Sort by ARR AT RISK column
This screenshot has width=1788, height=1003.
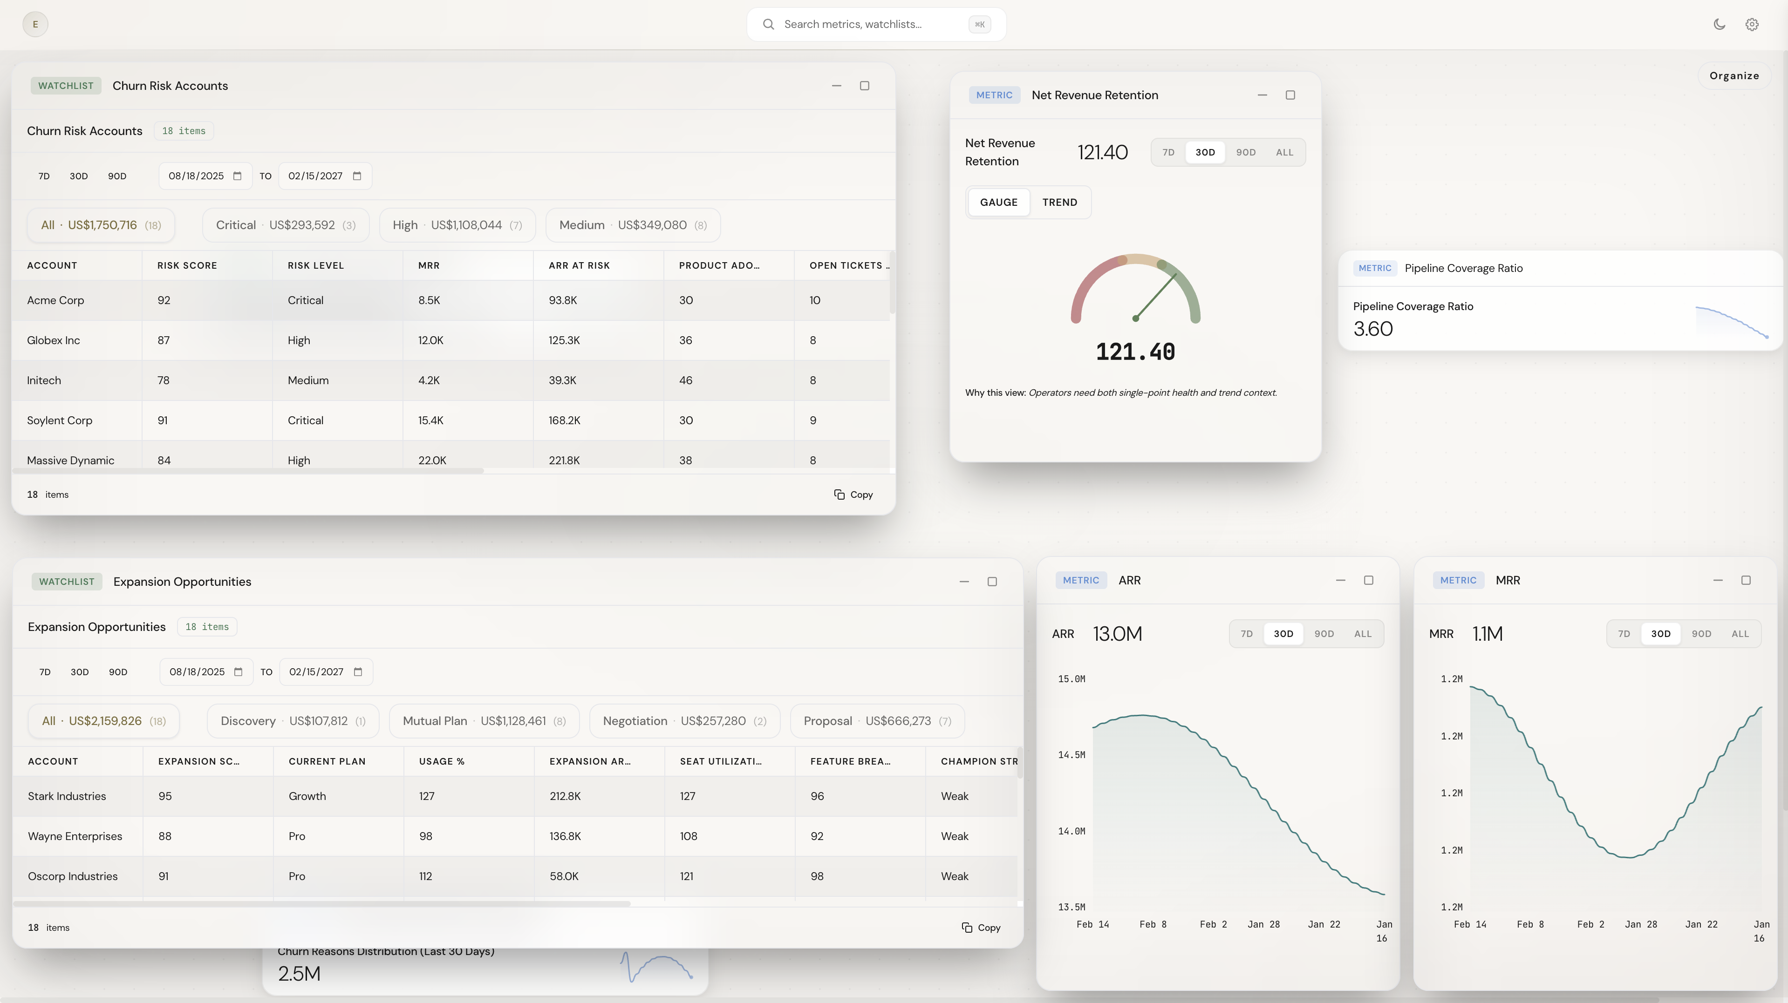(579, 266)
